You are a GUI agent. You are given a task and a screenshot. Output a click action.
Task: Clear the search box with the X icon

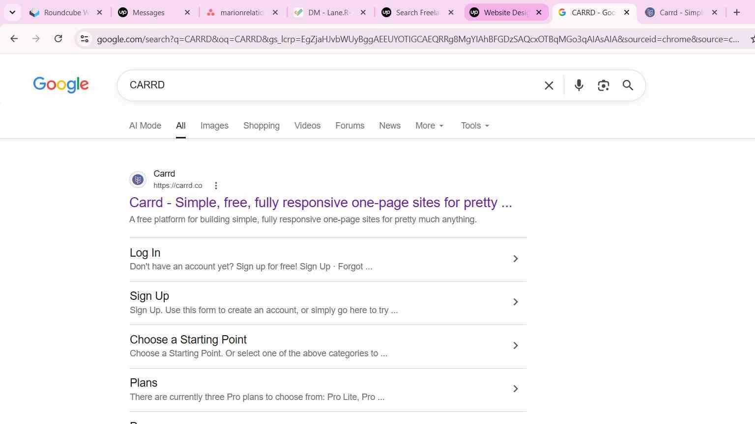[x=549, y=85]
